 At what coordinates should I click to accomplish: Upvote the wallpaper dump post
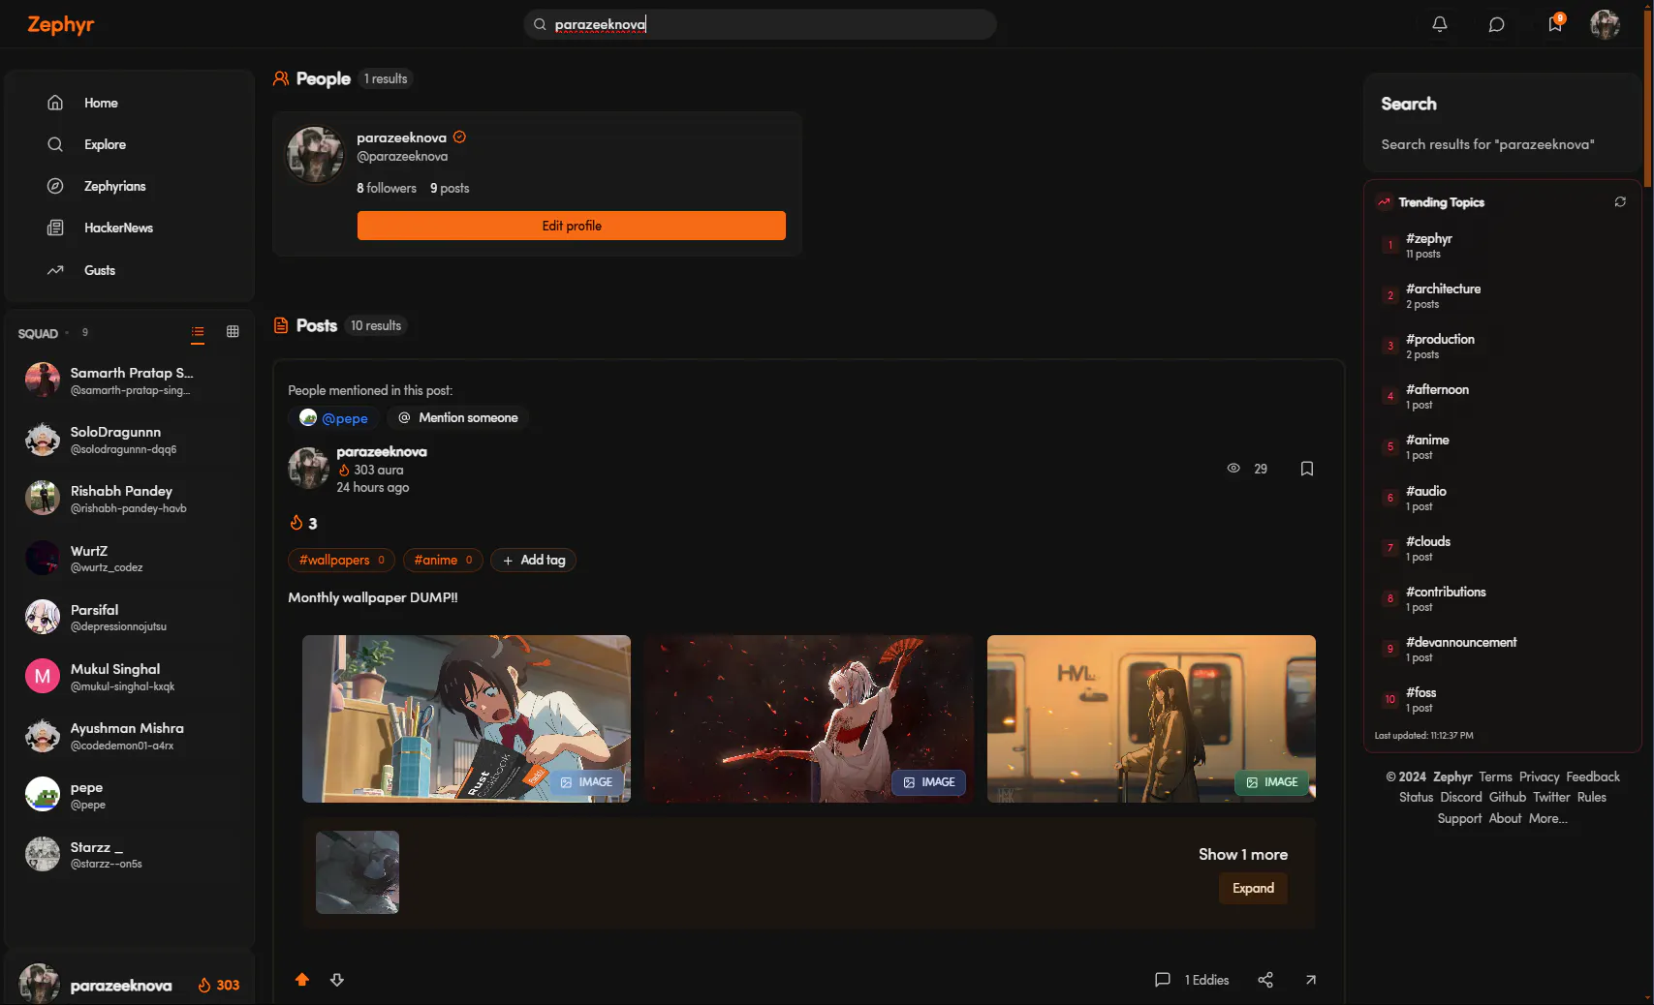point(302,980)
